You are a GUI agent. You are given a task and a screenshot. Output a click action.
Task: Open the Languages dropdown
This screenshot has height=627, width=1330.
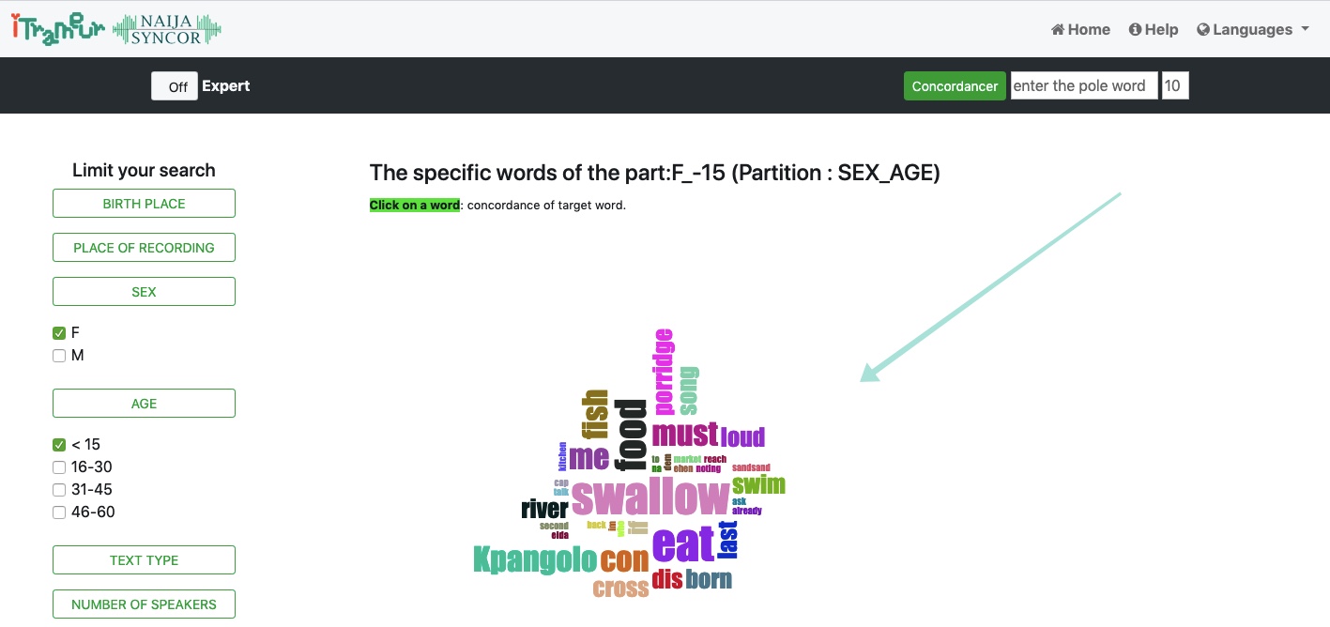coord(1253,29)
